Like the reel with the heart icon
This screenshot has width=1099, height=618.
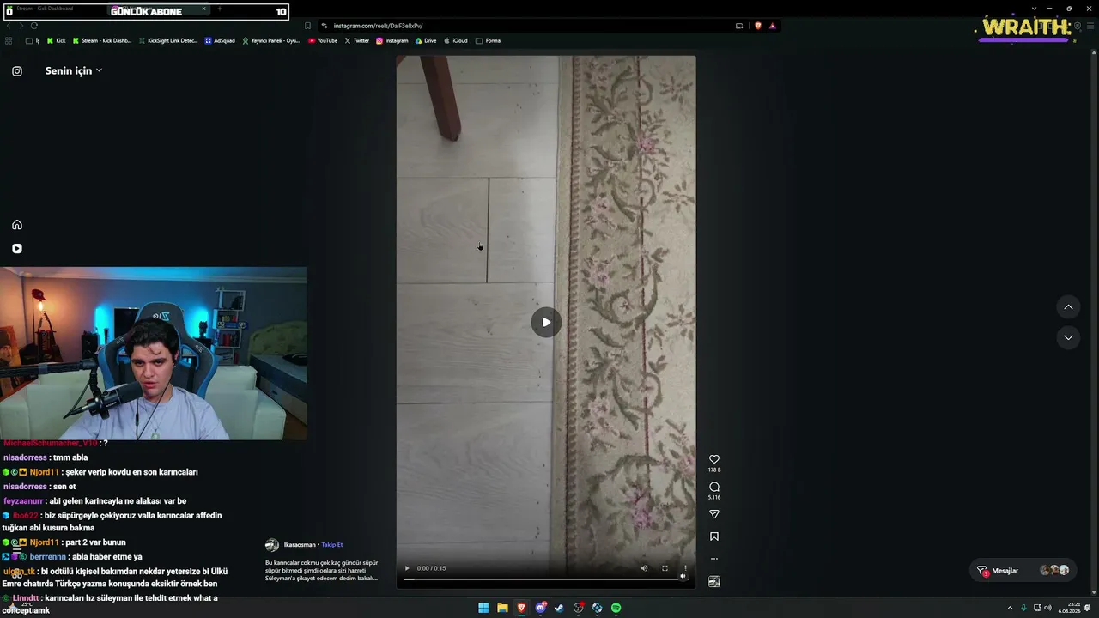coord(714,459)
